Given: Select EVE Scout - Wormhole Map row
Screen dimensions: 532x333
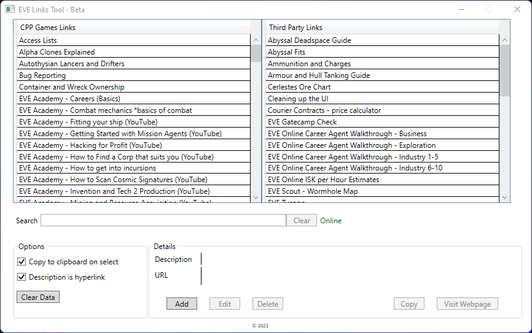Looking at the screenshot, I should [x=382, y=191].
